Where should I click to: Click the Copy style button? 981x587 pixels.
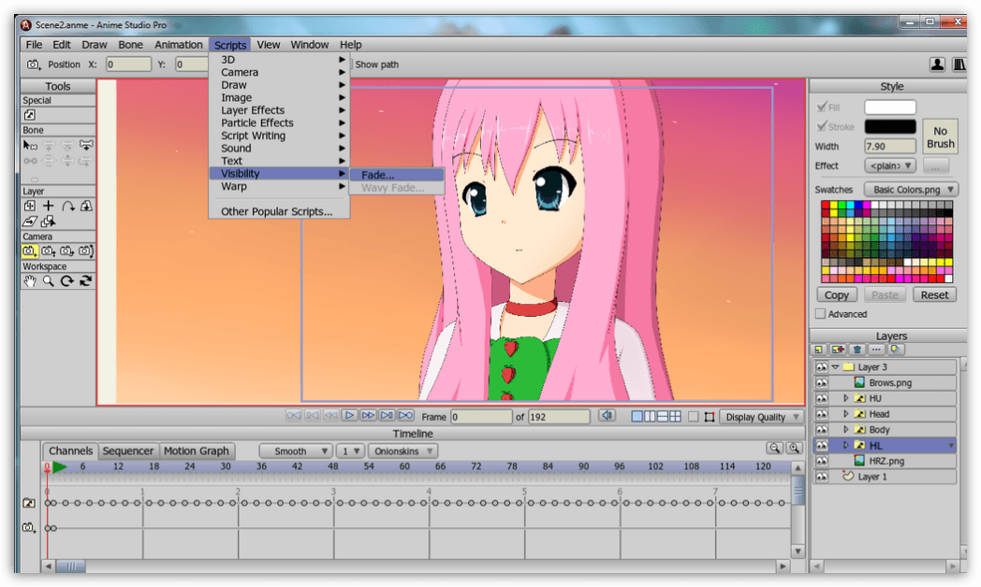tap(837, 294)
